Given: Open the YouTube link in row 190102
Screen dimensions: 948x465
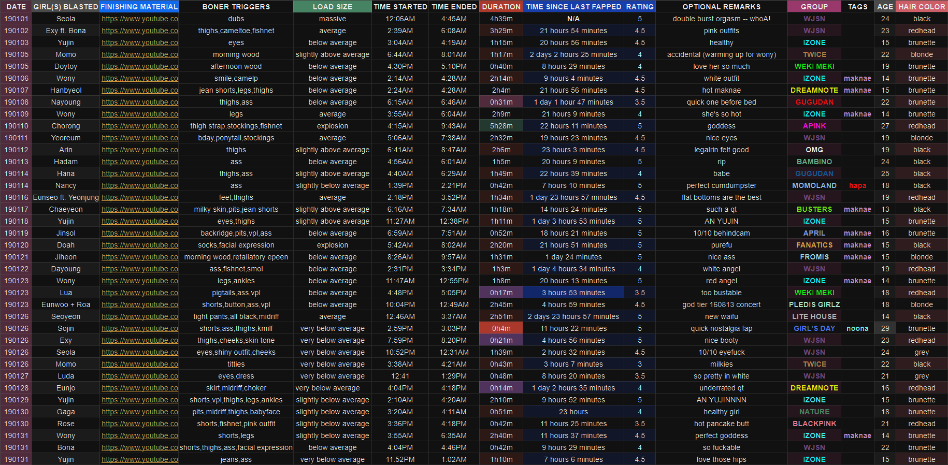Looking at the screenshot, I should point(140,31).
